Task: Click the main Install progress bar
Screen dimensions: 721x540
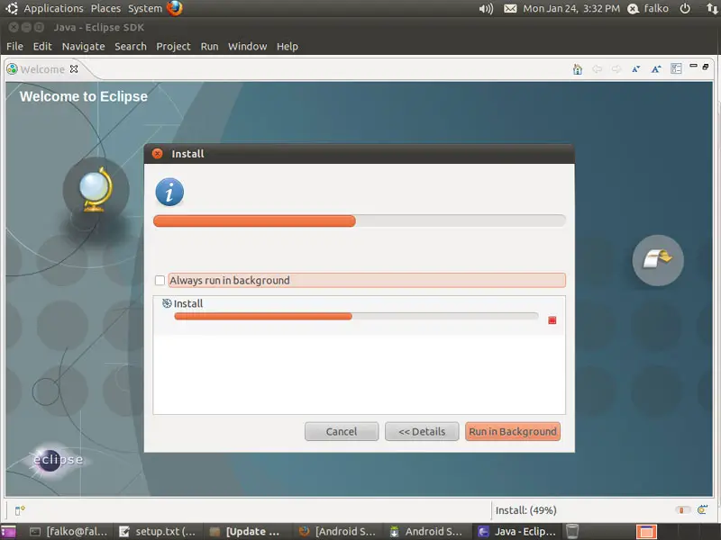Action: 359,220
